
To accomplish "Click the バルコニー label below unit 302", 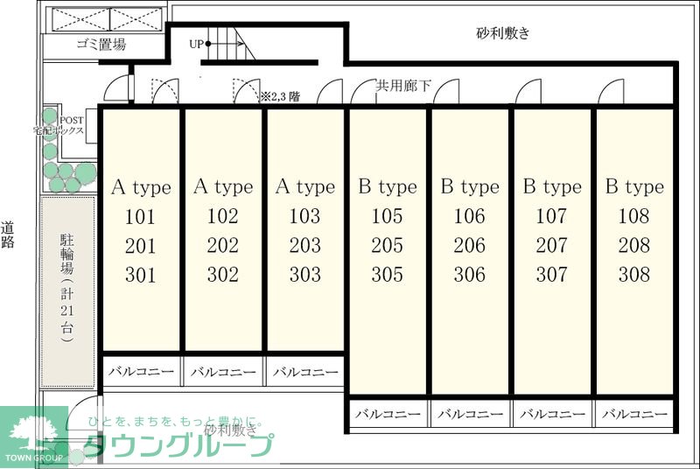I will click(x=223, y=371).
